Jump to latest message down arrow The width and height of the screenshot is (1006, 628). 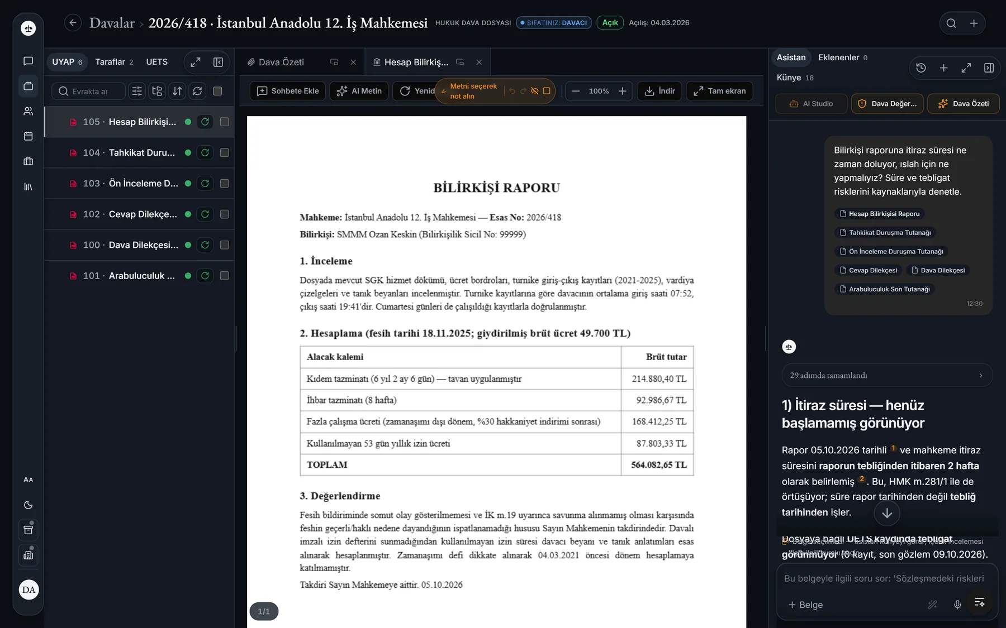tap(887, 513)
